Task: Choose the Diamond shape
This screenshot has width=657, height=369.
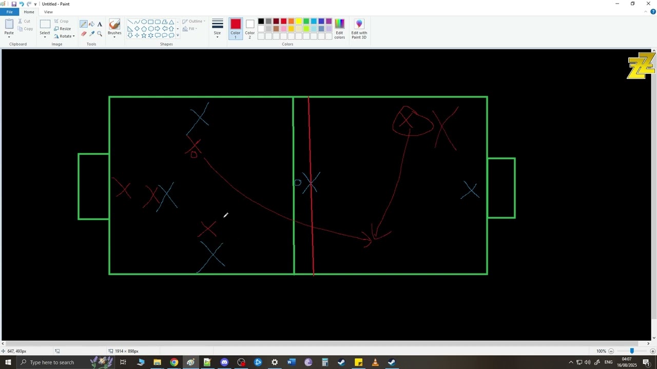Action: (x=137, y=29)
